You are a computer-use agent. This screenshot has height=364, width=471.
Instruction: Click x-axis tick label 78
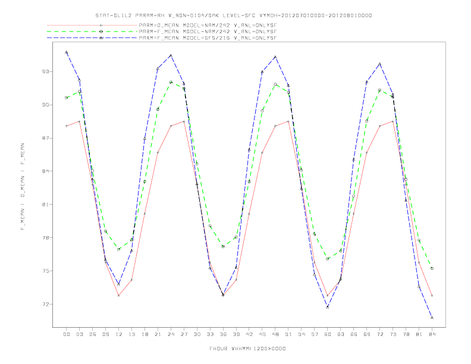point(406,334)
